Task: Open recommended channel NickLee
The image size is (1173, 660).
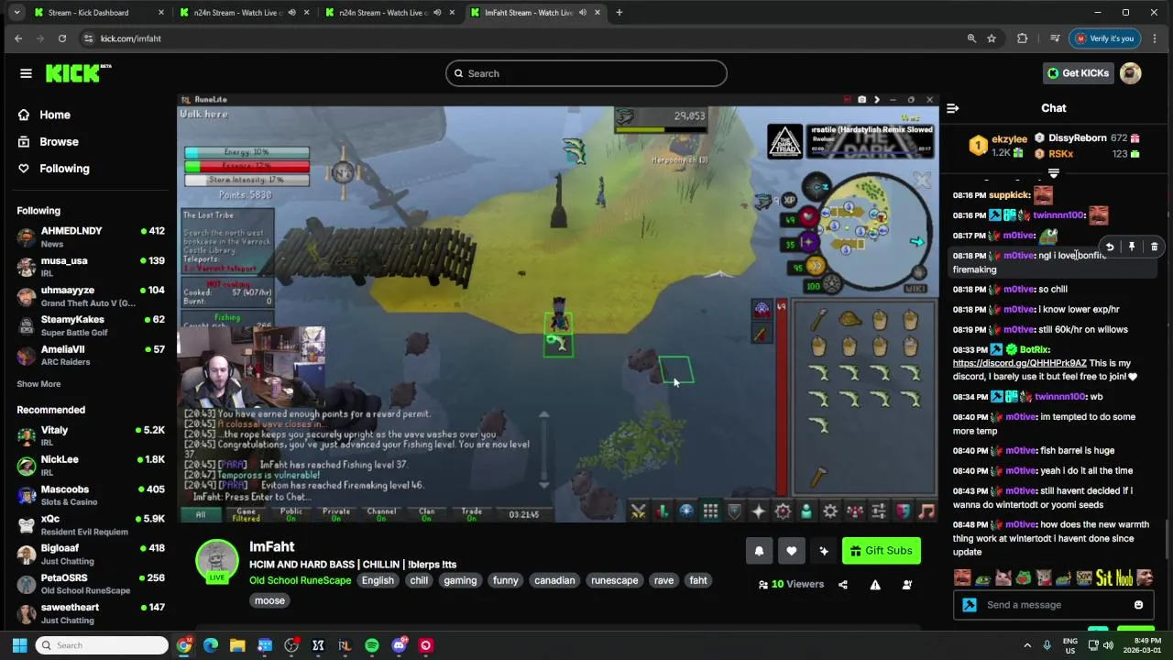Action: [90, 466]
